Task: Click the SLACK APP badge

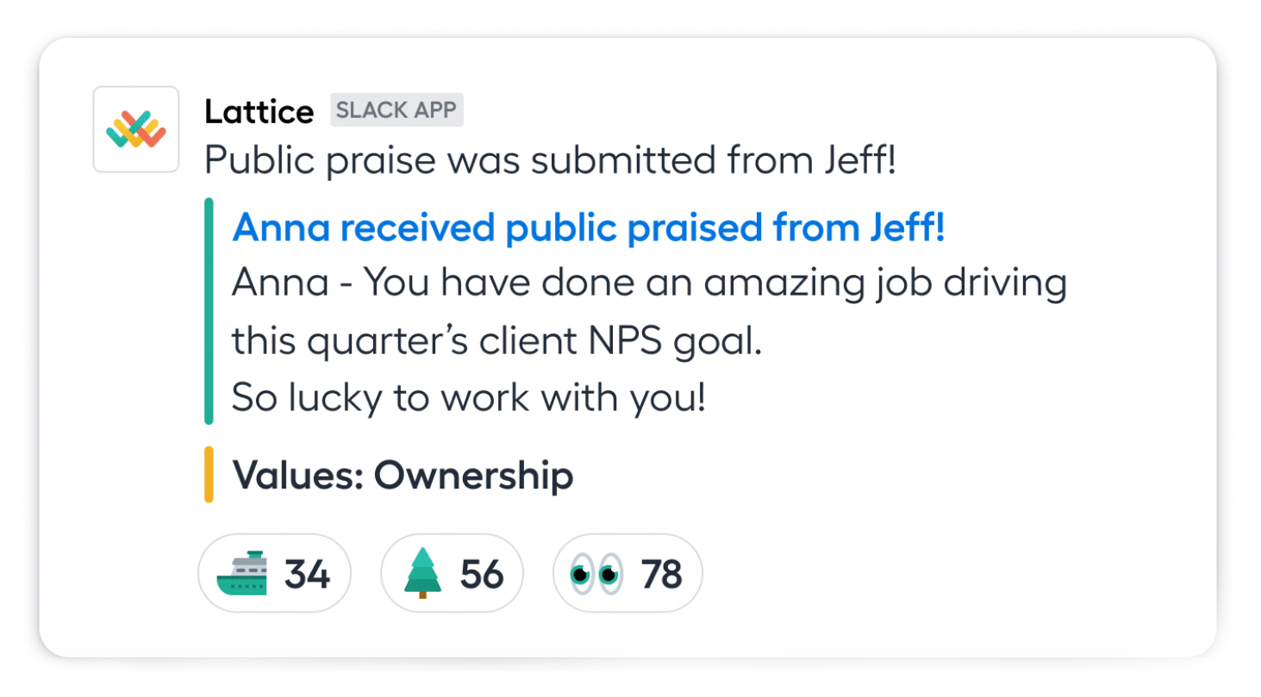Action: click(397, 110)
